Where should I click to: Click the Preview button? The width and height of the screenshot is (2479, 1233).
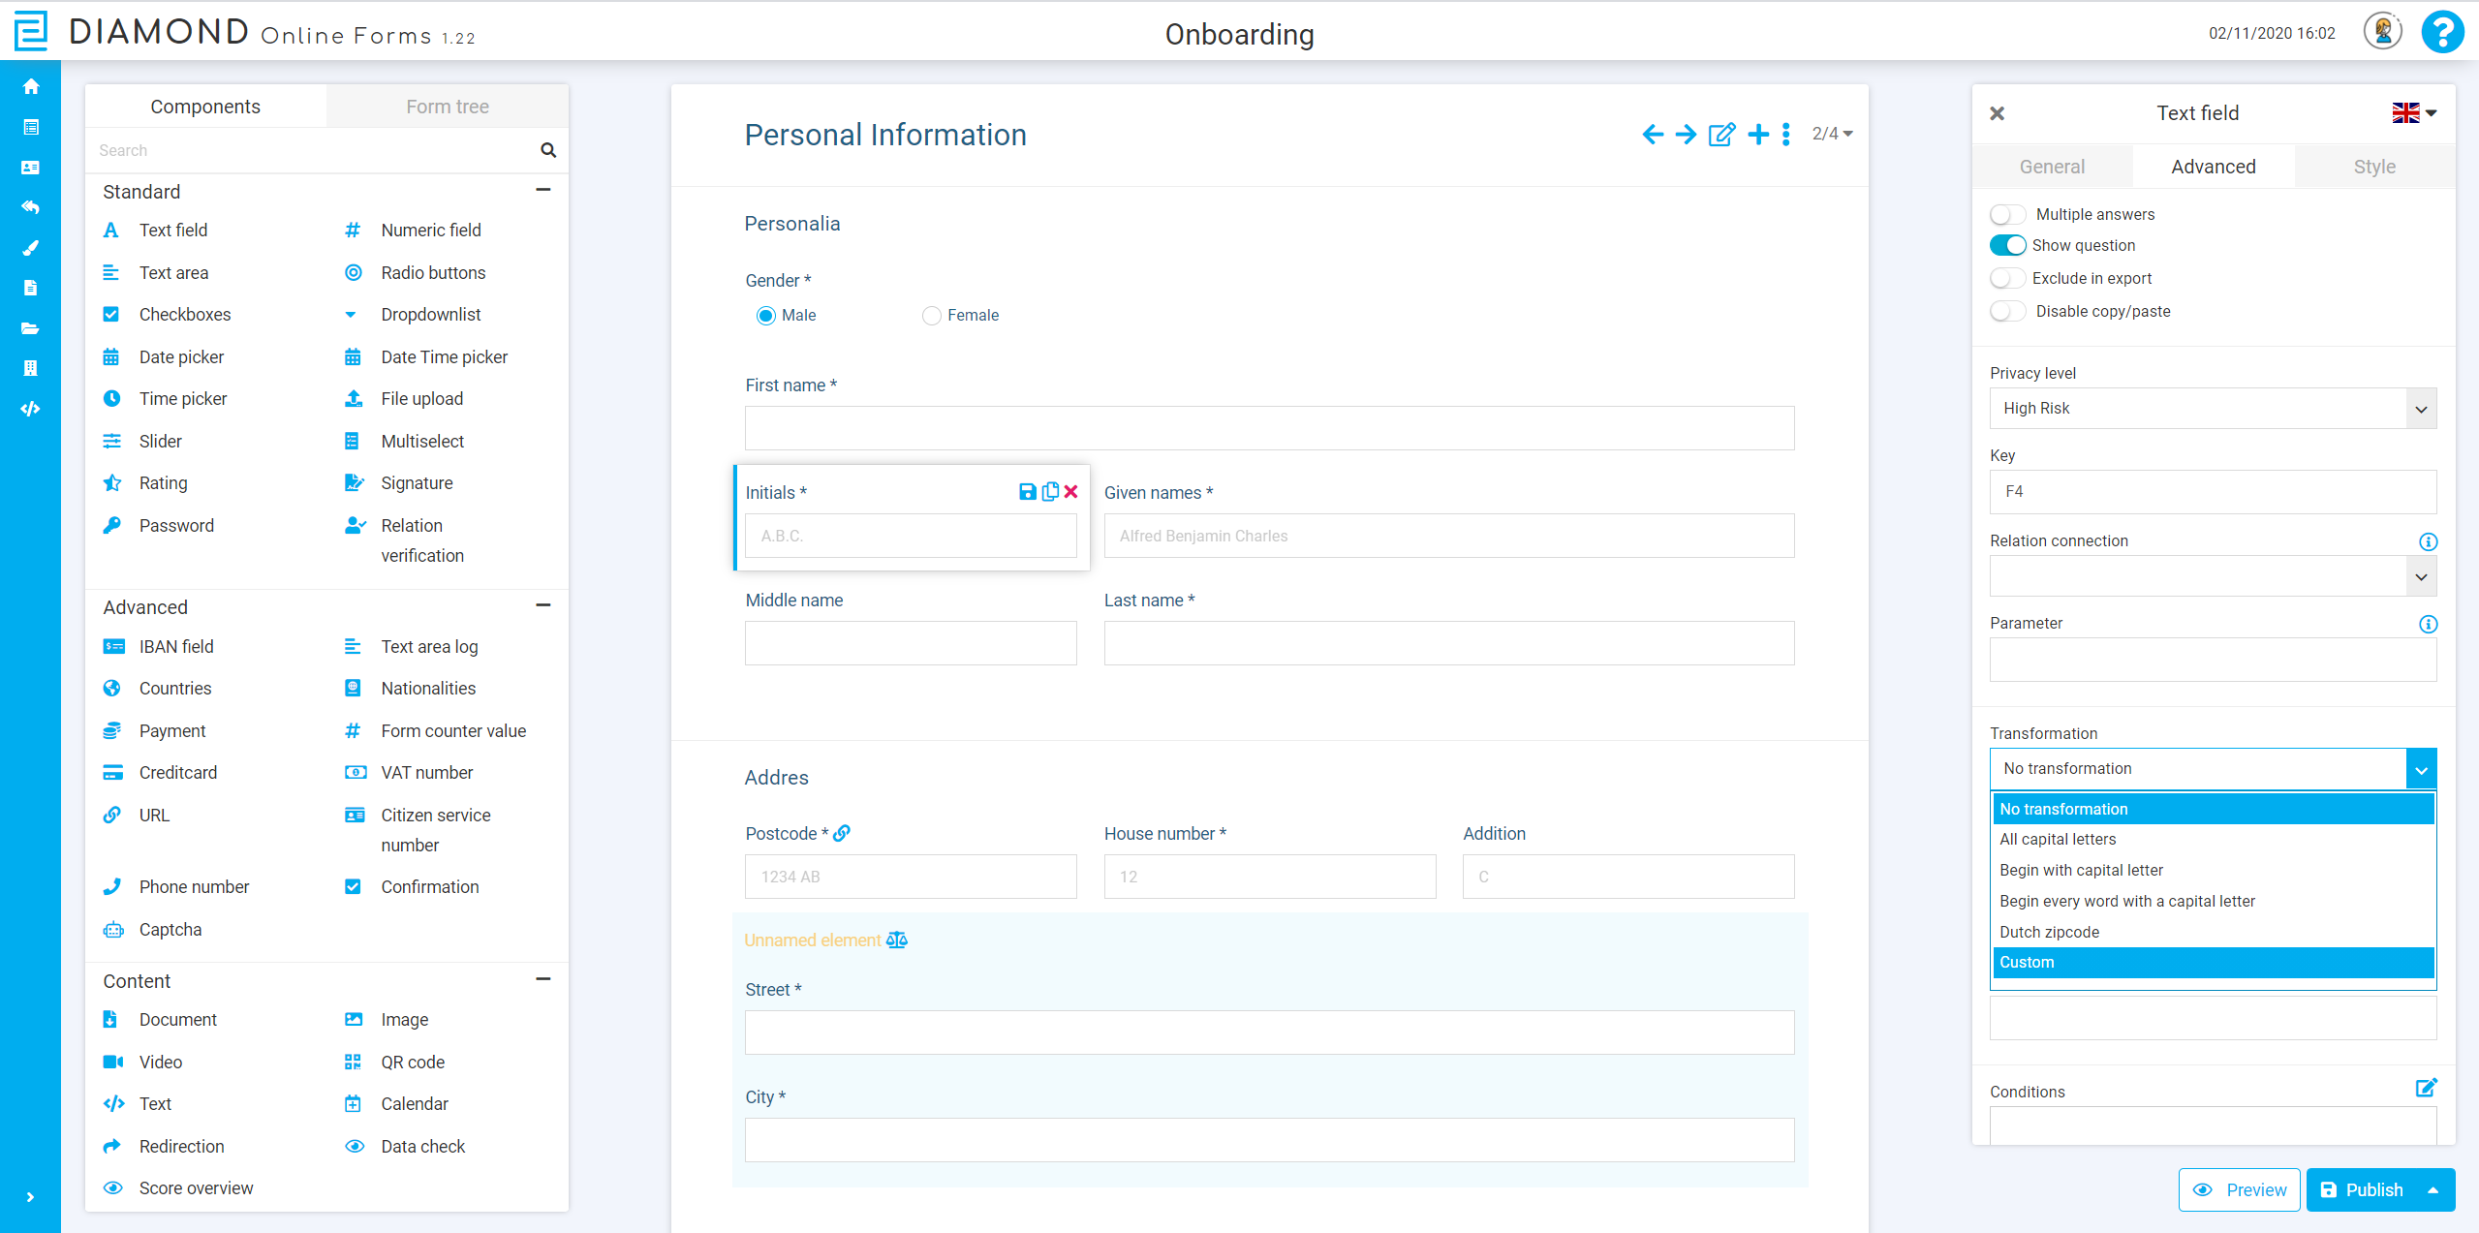point(2239,1189)
